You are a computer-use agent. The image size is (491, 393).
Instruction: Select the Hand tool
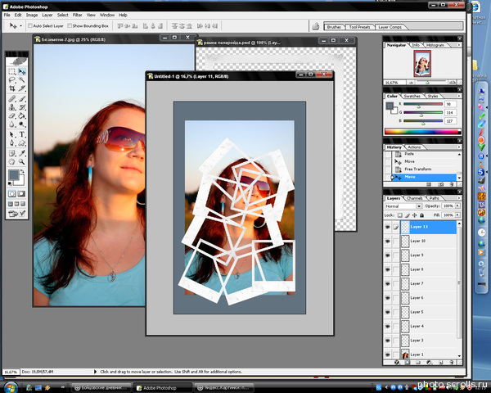(x=12, y=162)
